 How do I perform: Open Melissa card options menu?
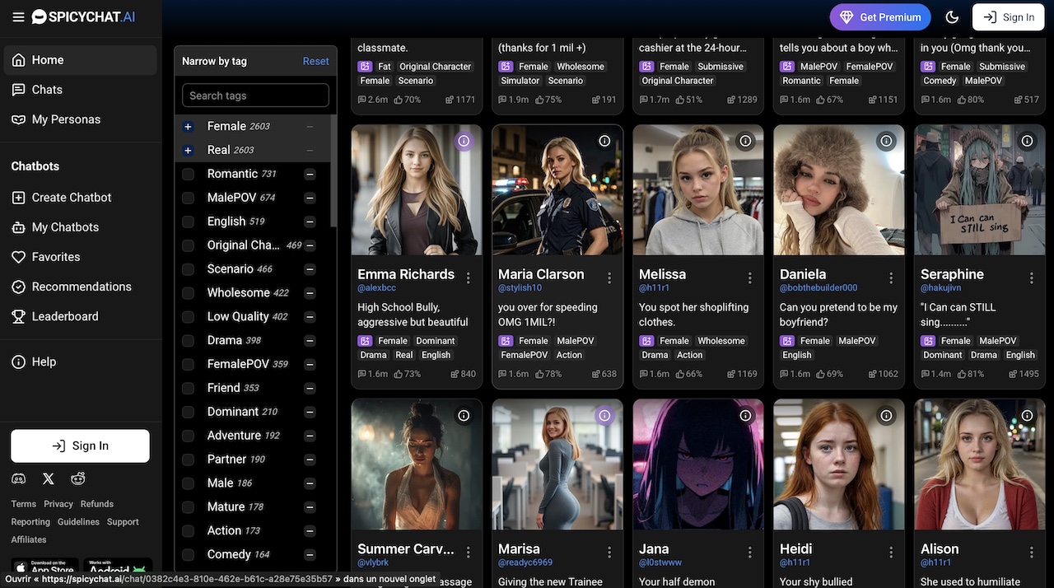tap(750, 278)
